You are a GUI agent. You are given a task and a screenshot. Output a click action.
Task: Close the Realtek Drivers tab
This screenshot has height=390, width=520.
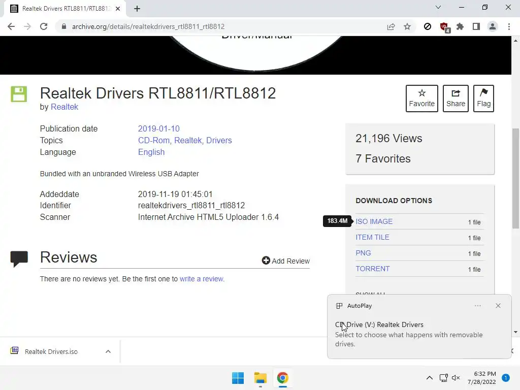118,9
